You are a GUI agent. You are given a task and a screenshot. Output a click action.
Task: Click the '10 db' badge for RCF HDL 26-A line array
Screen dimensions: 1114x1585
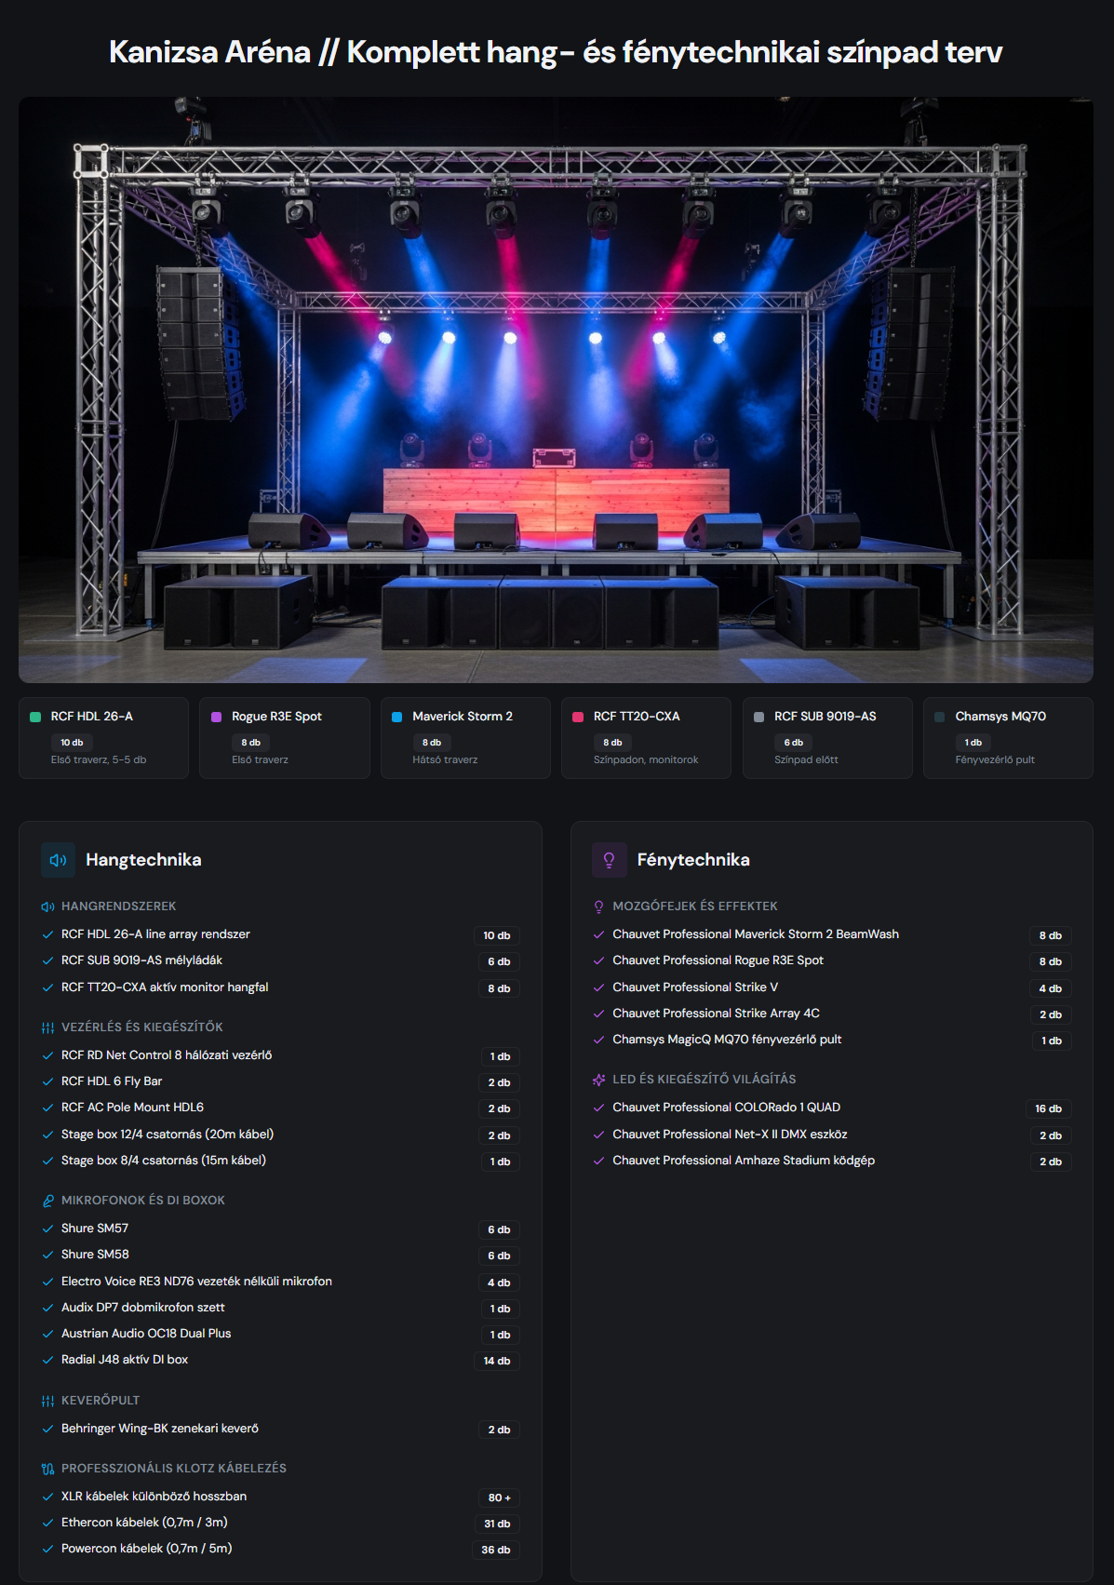coord(497,935)
